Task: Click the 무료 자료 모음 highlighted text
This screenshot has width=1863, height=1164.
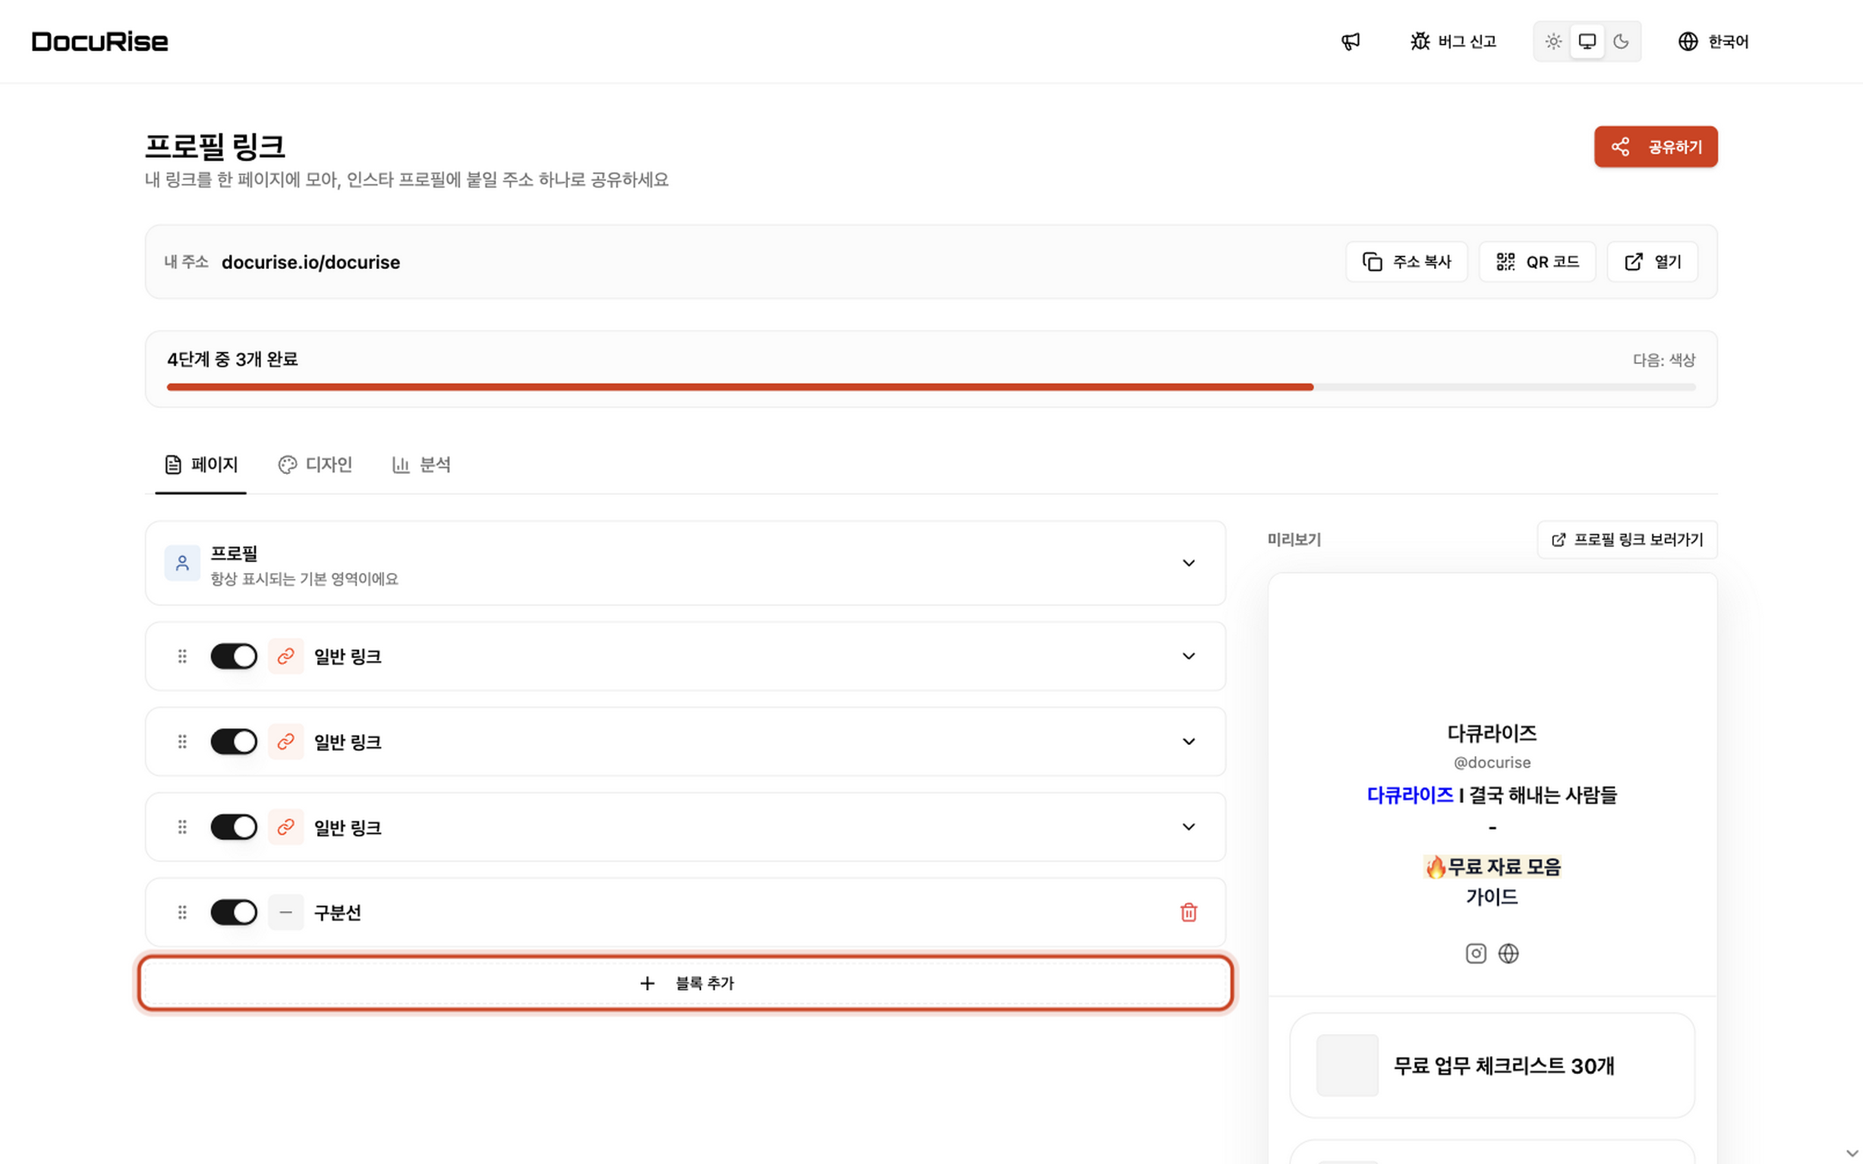Action: (x=1492, y=867)
